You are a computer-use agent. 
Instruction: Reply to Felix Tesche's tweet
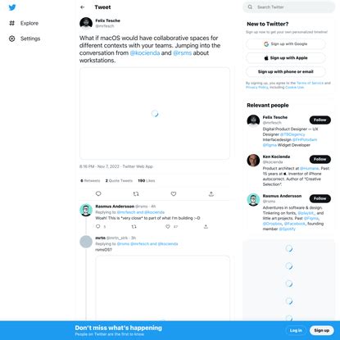[98, 193]
